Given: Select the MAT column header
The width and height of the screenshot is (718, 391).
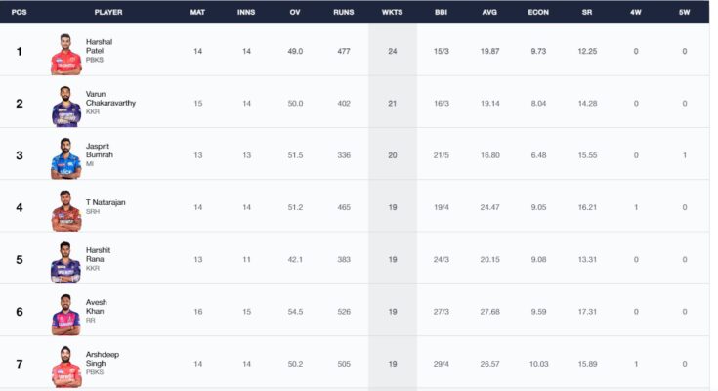Looking at the screenshot, I should pos(197,12).
